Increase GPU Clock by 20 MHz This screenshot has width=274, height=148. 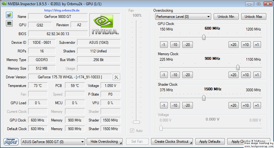click(x=233, y=45)
